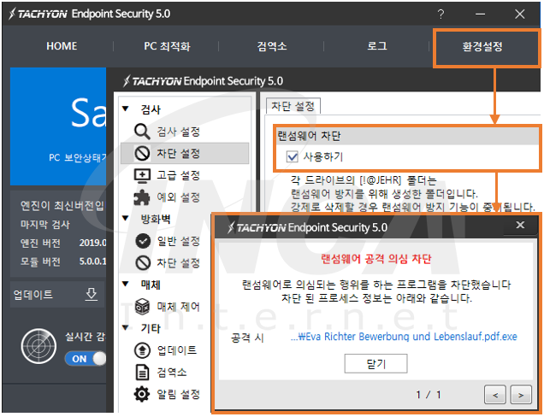
Task: Select 매체 제어 text in tree
Action: [178, 307]
